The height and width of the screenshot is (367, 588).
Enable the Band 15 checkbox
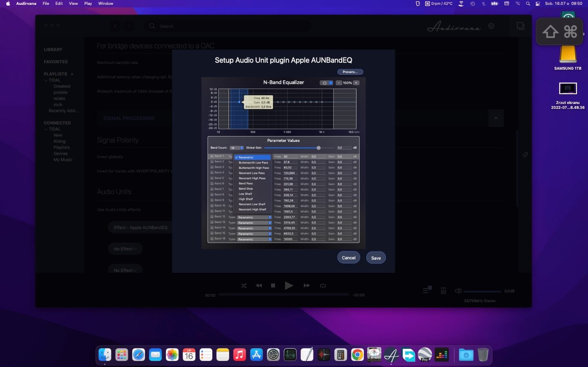click(x=212, y=233)
